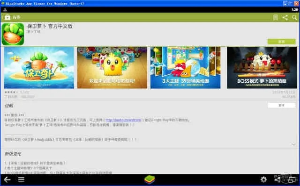Open Play Store home via bag icon
This screenshot has width=300, height=186.
click(7, 17)
